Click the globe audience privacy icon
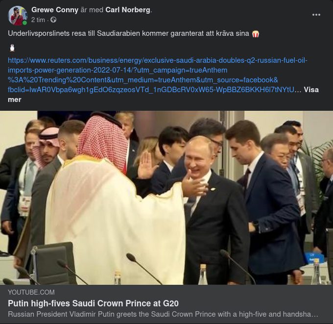 click(x=53, y=20)
